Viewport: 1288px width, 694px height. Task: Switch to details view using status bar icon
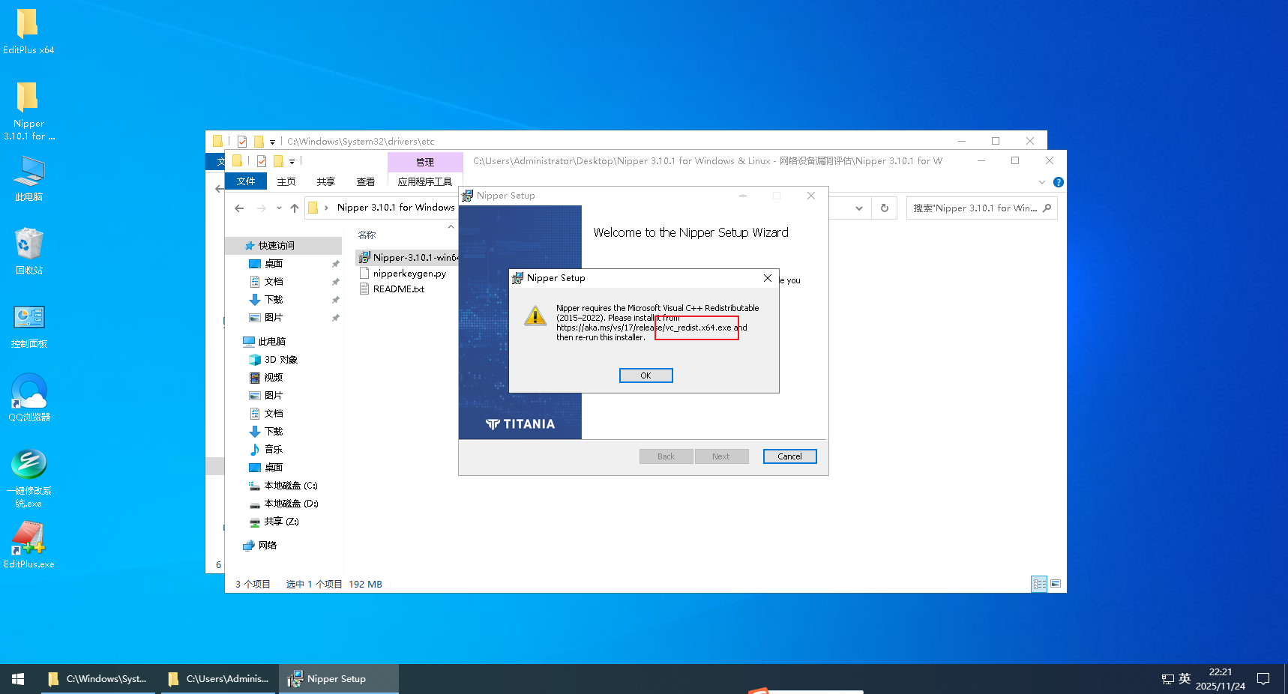[x=1039, y=584]
